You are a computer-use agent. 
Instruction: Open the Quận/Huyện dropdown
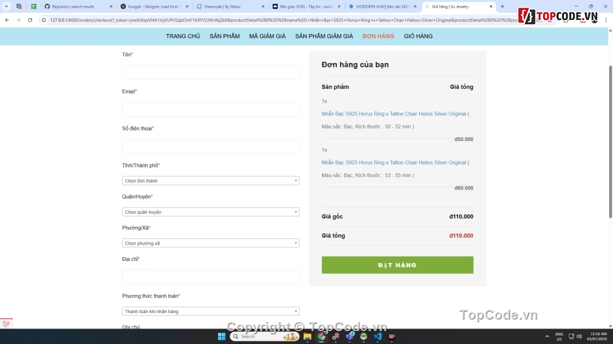coord(210,212)
